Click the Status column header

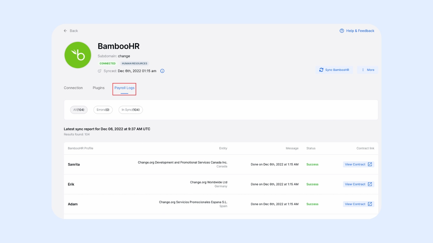(x=311, y=148)
